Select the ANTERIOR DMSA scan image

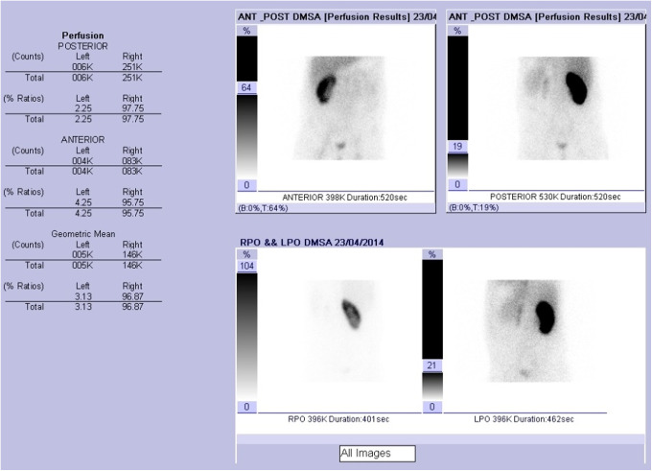(339, 108)
